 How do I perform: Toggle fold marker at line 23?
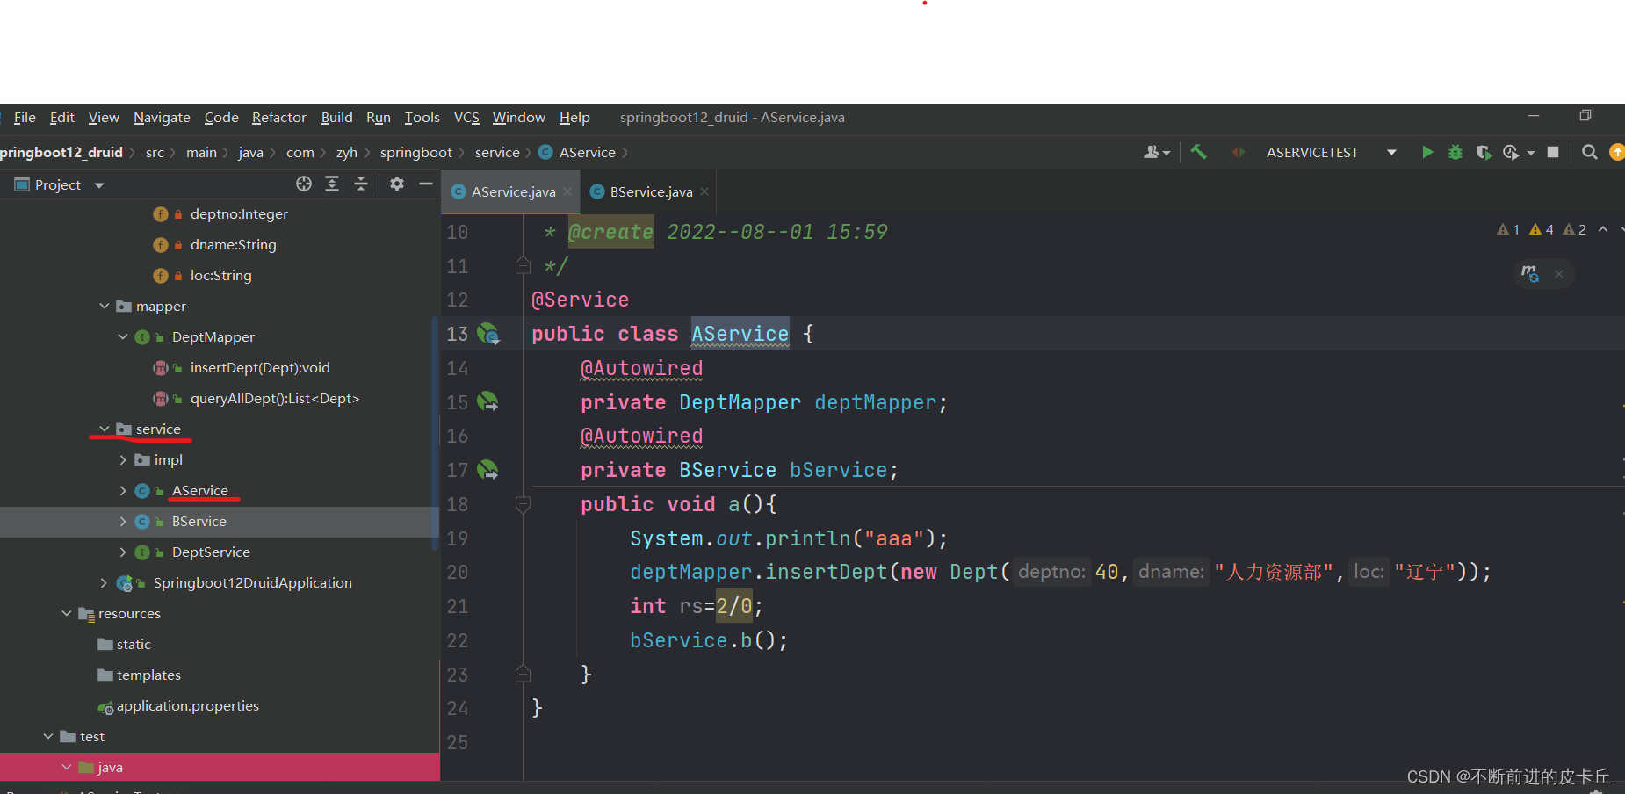pyautogui.click(x=523, y=674)
